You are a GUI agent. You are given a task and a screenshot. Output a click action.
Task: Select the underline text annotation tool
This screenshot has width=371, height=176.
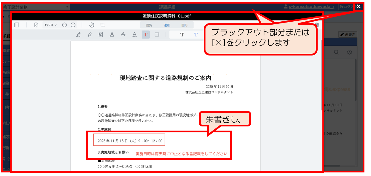[x=112, y=35]
